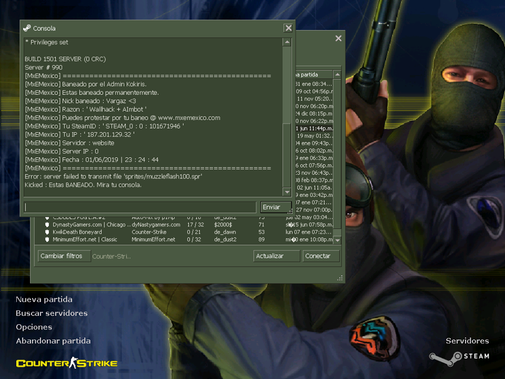
Task: Close the server browser window behind console
Action: (338, 38)
